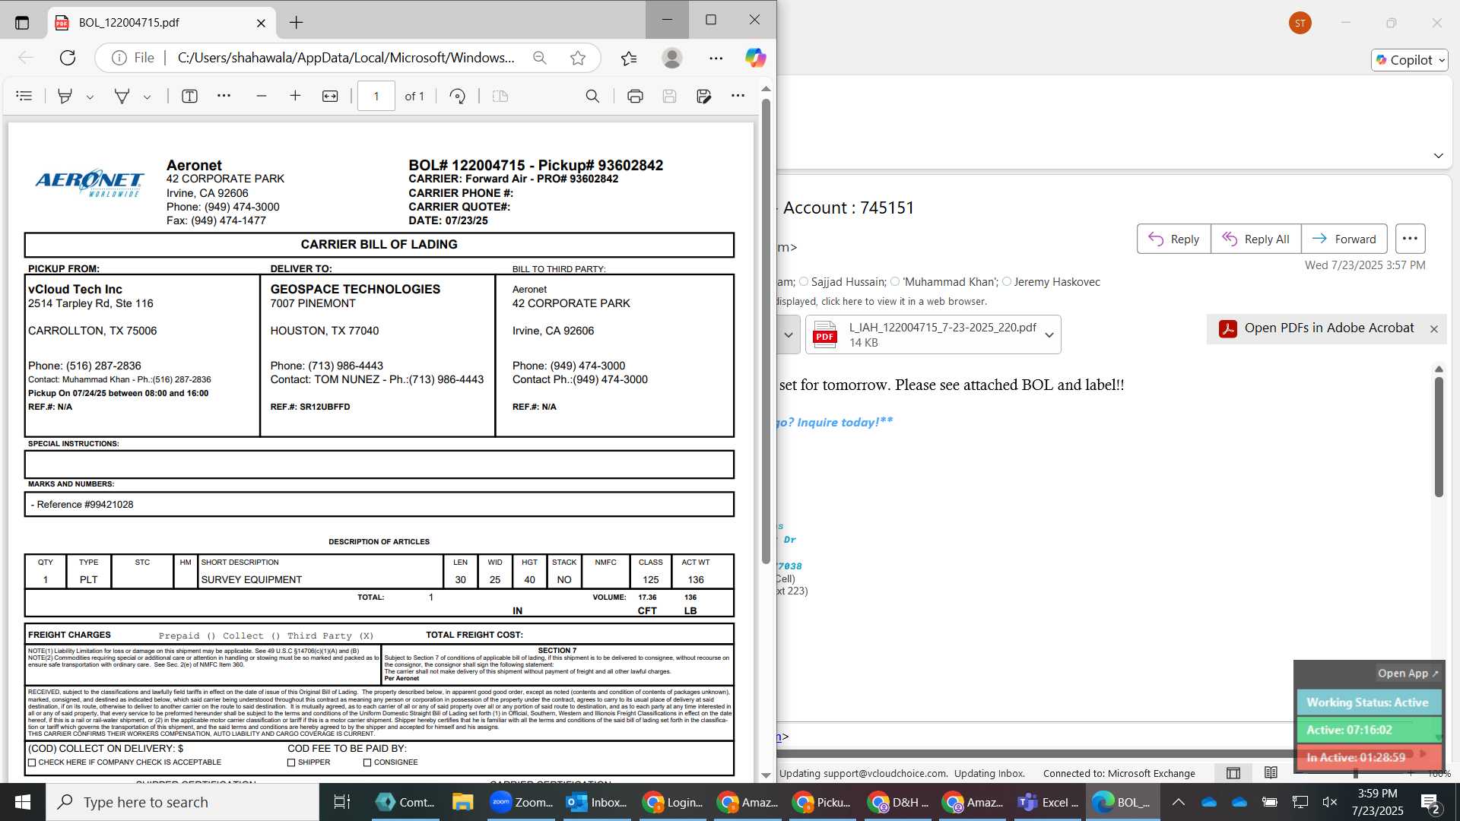
Task: Open the Windows Start menu
Action: point(23,802)
